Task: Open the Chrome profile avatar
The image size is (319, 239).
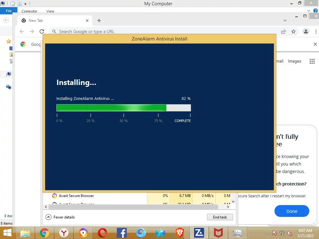Action: tap(306, 31)
